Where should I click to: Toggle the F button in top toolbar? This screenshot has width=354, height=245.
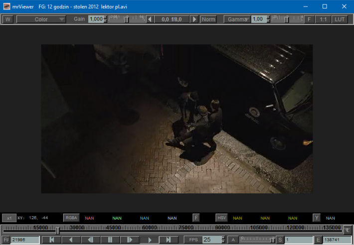pyautogui.click(x=309, y=19)
